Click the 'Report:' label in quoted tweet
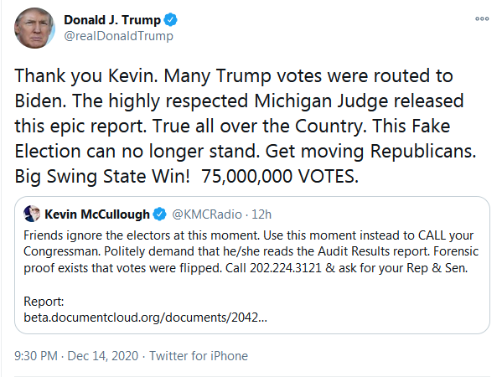The width and height of the screenshot is (502, 377). click(44, 302)
